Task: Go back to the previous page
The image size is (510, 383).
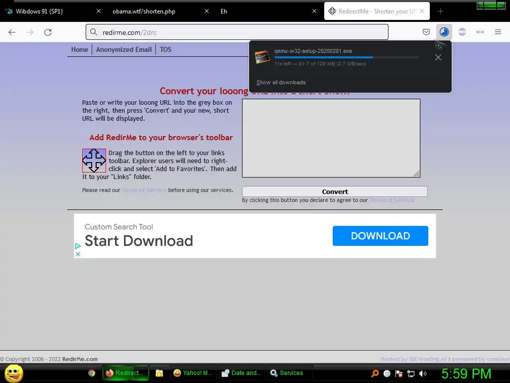Action: click(x=12, y=32)
